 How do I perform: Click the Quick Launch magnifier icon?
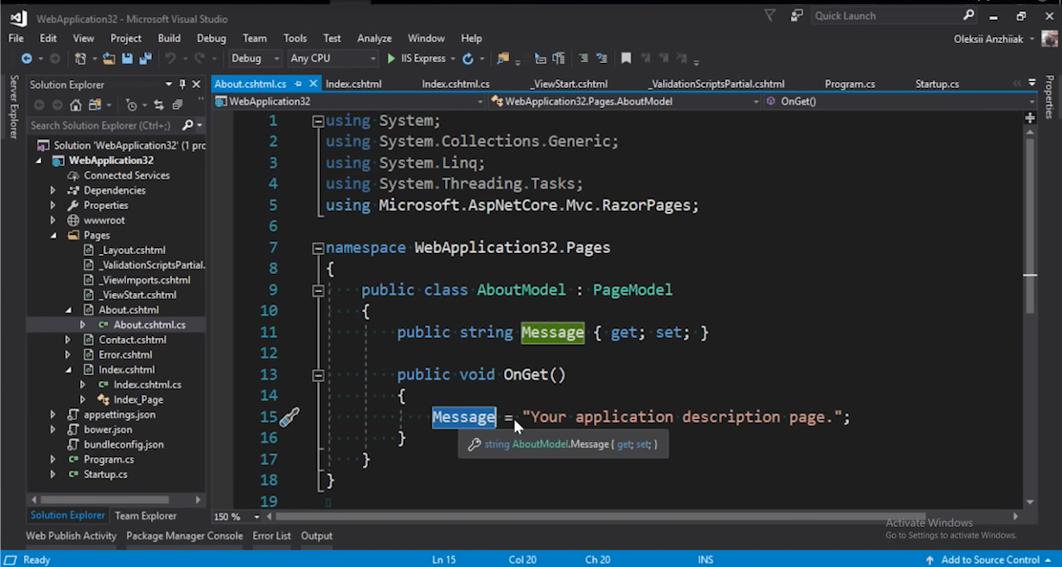coord(968,15)
